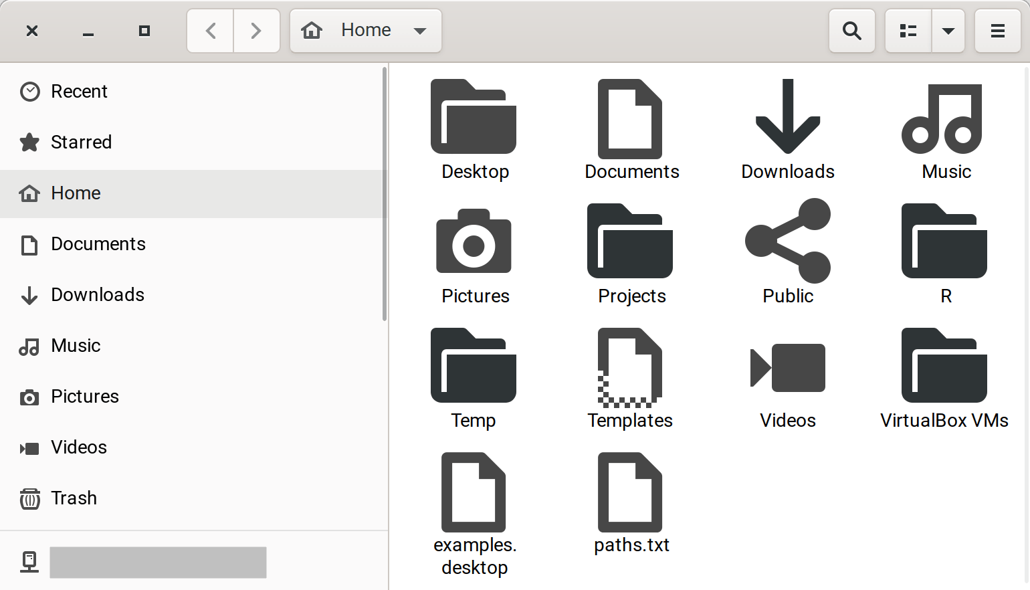Open the view options dropdown arrow
This screenshot has height=590, width=1030.
[948, 30]
